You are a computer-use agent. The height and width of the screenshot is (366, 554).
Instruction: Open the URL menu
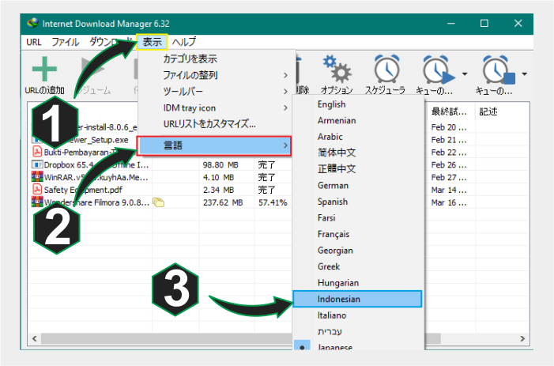pyautogui.click(x=34, y=42)
